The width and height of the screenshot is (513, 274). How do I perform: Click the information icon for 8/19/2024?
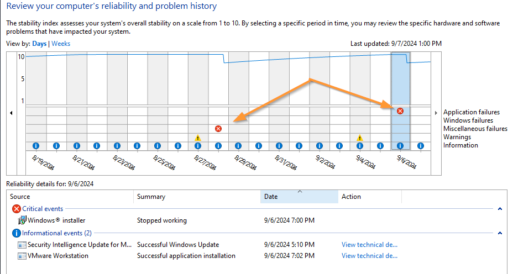point(35,146)
